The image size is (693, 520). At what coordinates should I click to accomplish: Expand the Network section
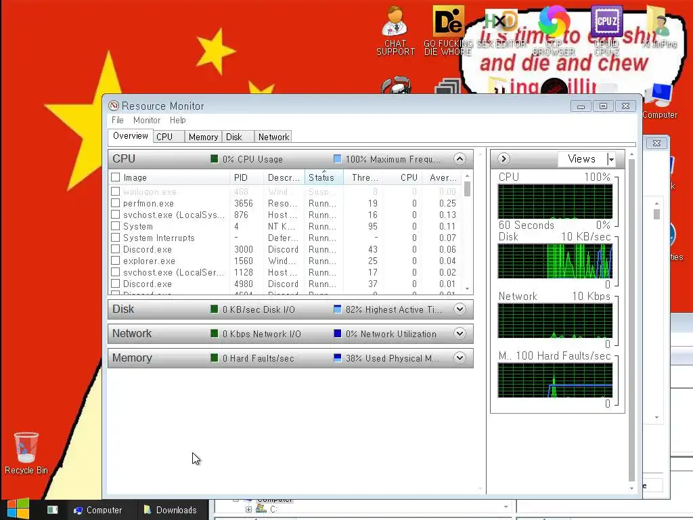[x=460, y=333]
